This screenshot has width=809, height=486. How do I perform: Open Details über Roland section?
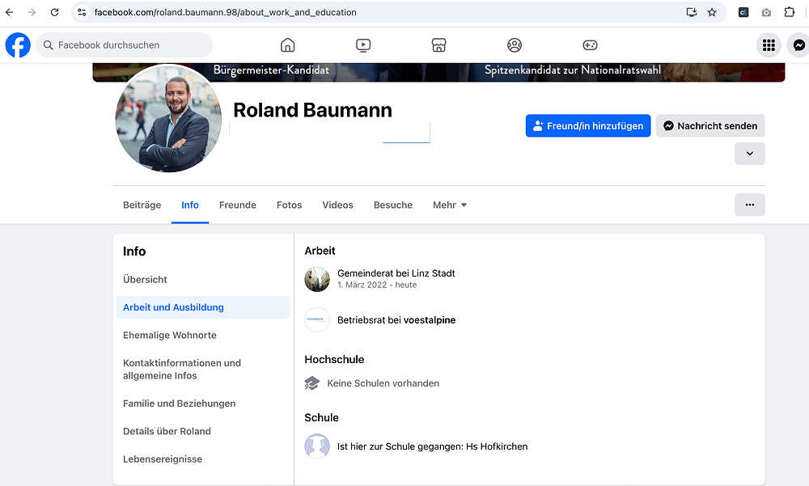click(203, 431)
